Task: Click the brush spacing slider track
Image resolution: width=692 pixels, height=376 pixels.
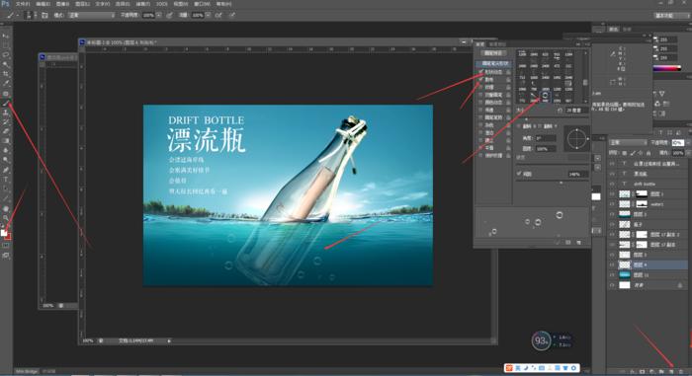Action: pos(553,182)
